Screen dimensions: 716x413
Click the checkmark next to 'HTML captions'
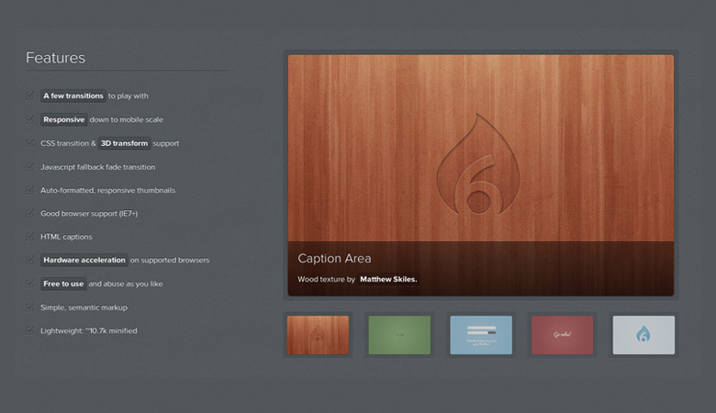30,237
